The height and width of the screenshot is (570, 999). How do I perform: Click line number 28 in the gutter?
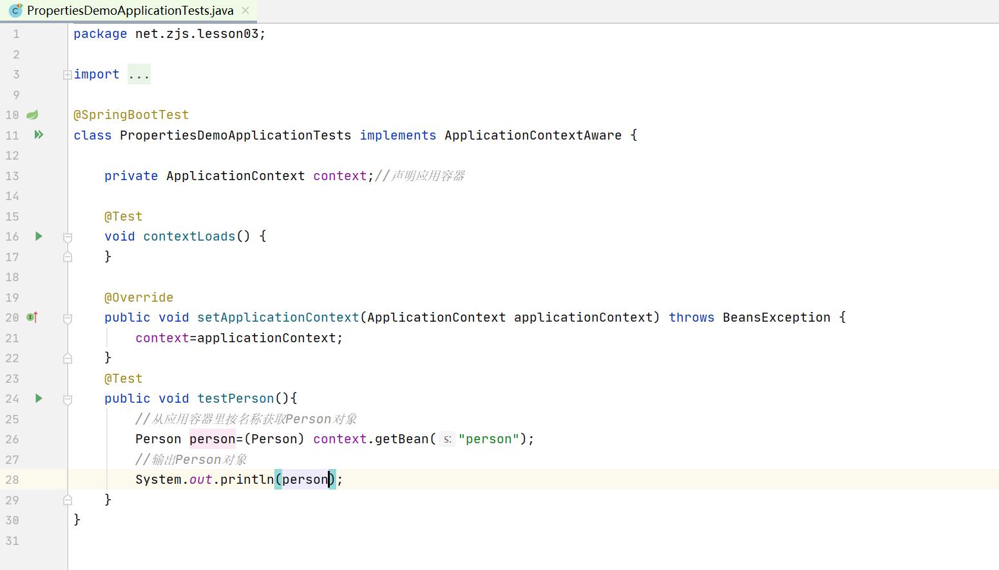(12, 479)
